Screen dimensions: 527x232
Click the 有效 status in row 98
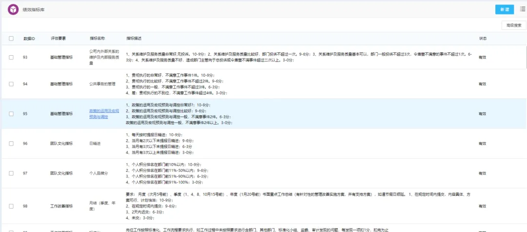click(482, 206)
